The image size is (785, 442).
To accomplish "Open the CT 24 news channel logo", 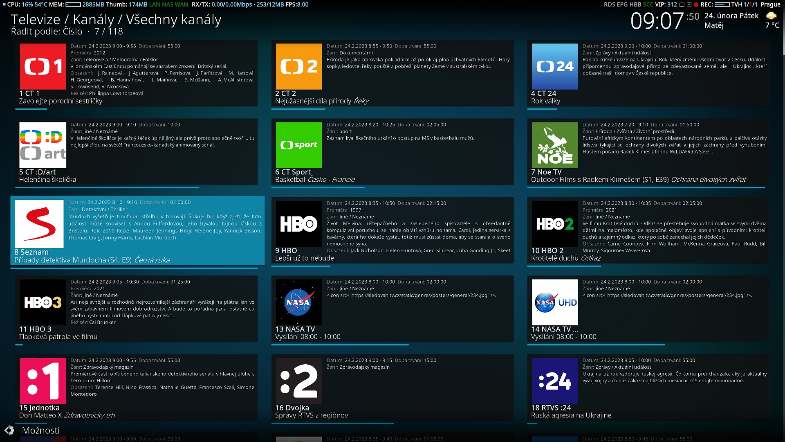I will [554, 67].
